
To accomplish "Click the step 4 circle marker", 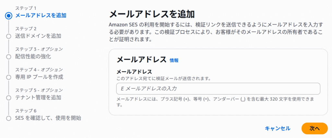I will (9, 77).
